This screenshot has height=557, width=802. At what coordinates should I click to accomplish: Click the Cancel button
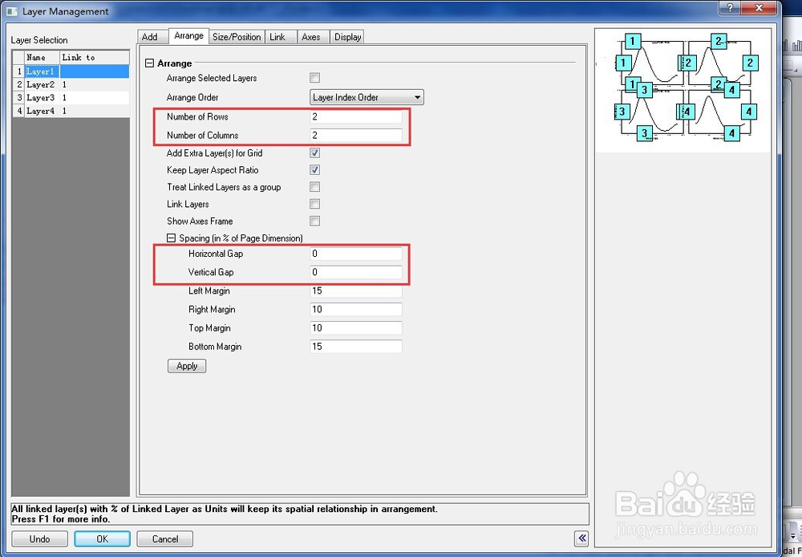(x=164, y=539)
